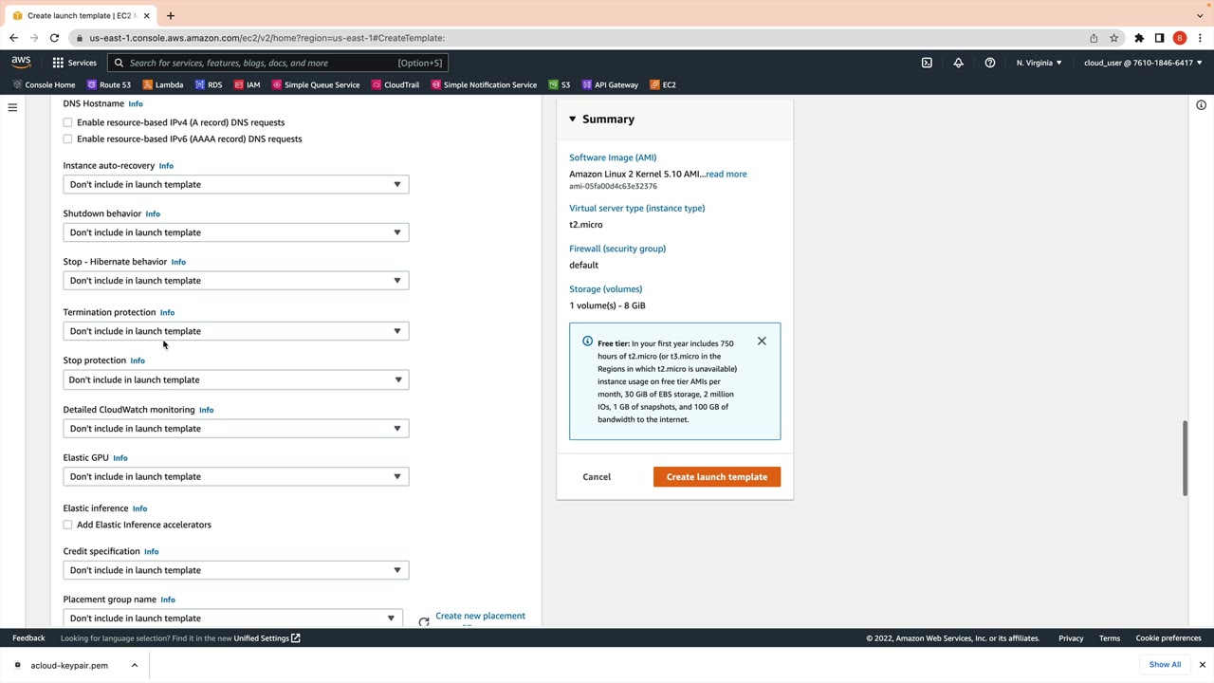This screenshot has width=1214, height=683.
Task: Open Console Home shortcut
Action: [x=44, y=84]
